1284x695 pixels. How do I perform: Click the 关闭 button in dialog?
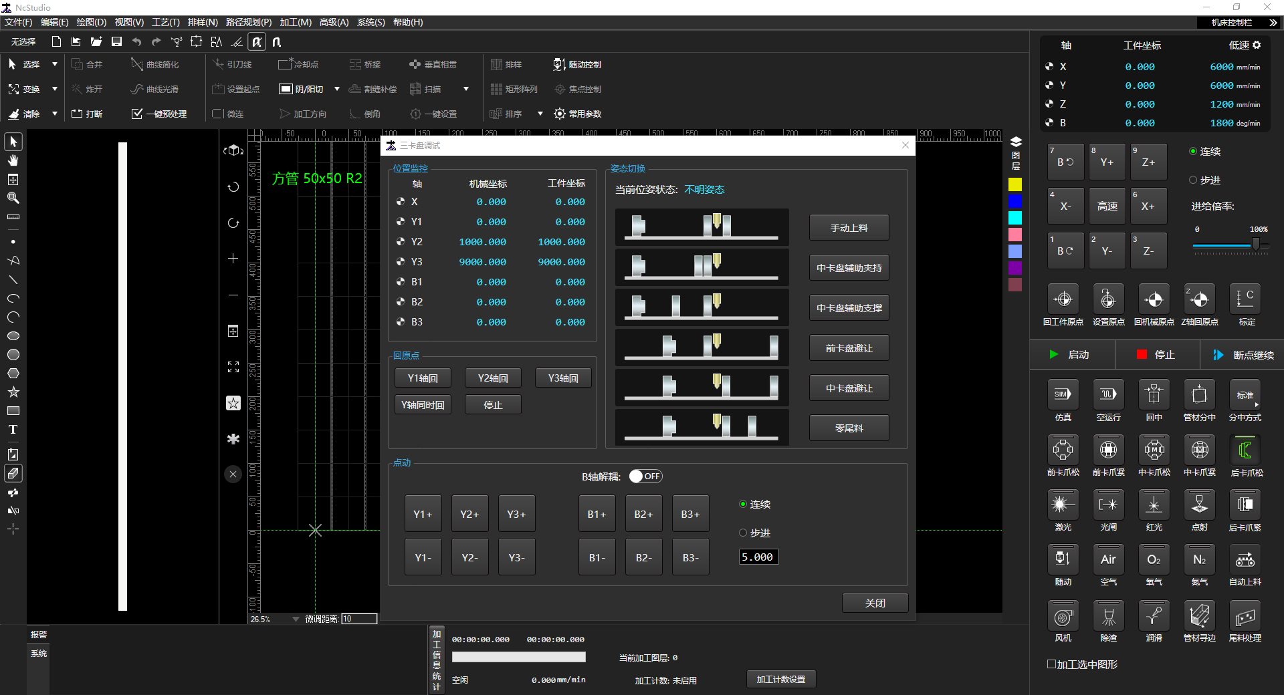875,603
